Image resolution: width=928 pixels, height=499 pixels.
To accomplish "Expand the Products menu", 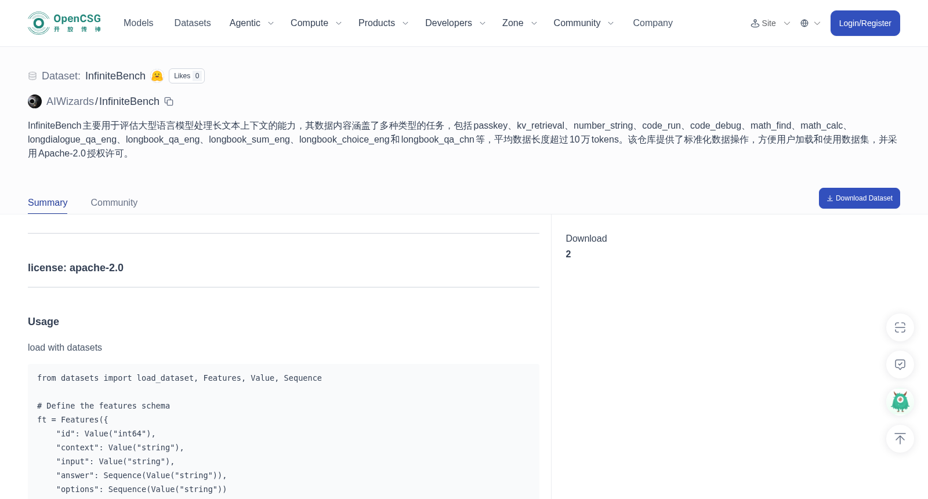I will [x=383, y=23].
